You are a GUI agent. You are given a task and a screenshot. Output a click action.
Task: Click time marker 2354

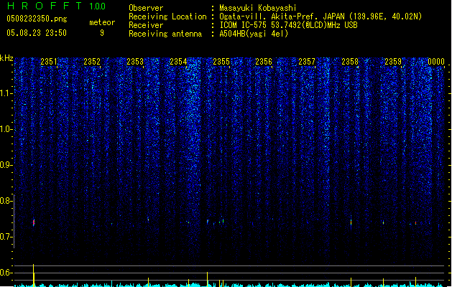point(178,62)
